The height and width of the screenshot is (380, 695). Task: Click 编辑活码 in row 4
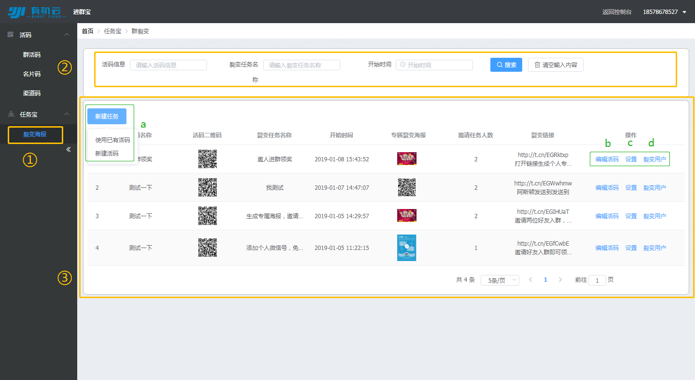[x=607, y=248]
